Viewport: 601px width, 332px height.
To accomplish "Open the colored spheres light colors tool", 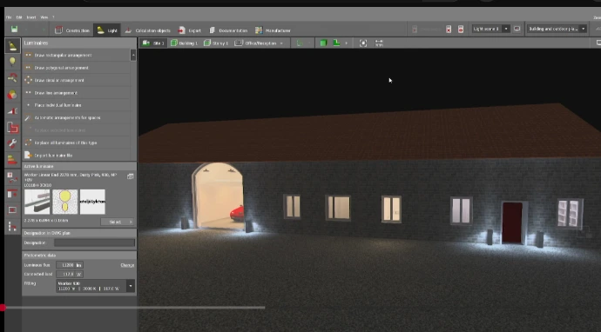I will [12, 95].
